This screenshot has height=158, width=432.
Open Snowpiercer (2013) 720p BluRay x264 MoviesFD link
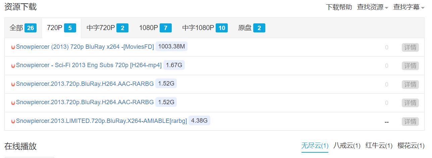[85, 47]
